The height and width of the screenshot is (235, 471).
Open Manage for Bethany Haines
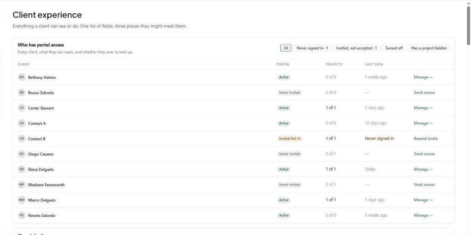tap(423, 77)
